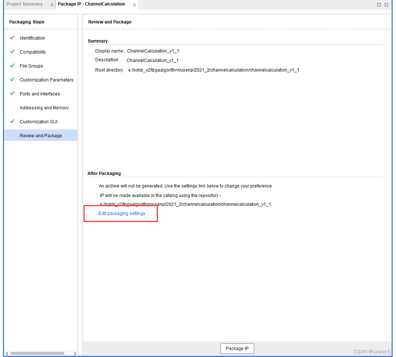Click the archive will not be generated message

pyautogui.click(x=185, y=186)
